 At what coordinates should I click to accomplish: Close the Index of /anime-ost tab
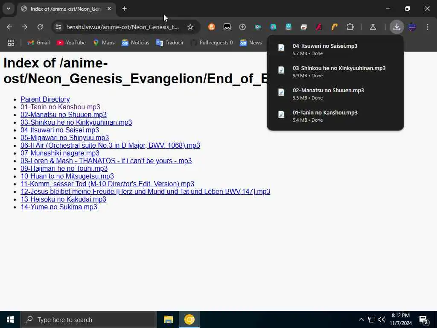(x=109, y=9)
